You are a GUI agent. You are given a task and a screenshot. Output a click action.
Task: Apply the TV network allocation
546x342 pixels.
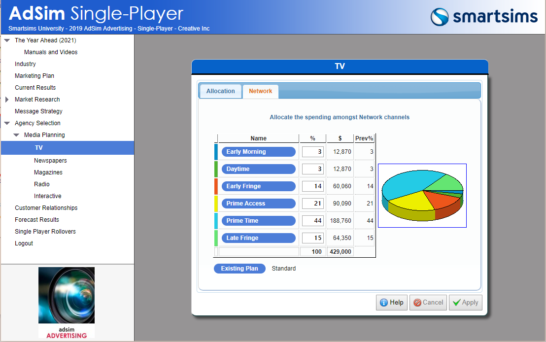(x=465, y=303)
